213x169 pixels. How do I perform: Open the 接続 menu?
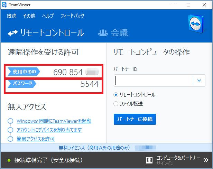coord(11,16)
